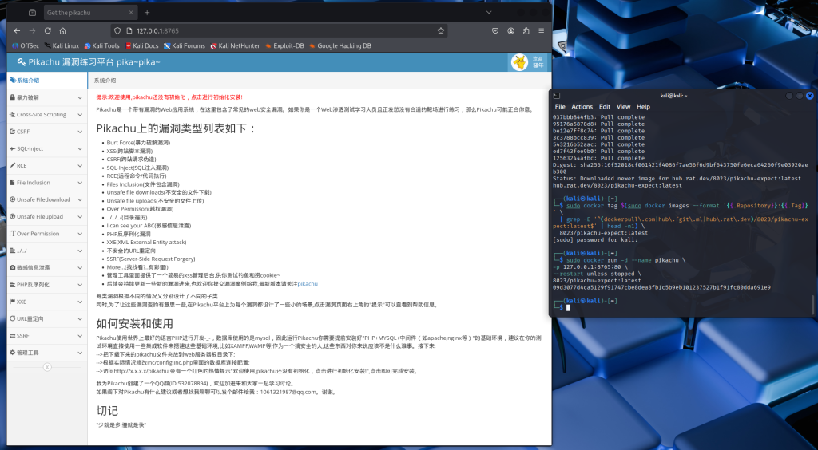Open the Firefox hamburger application menu
Viewport: 818px width, 450px height.
pyautogui.click(x=542, y=30)
